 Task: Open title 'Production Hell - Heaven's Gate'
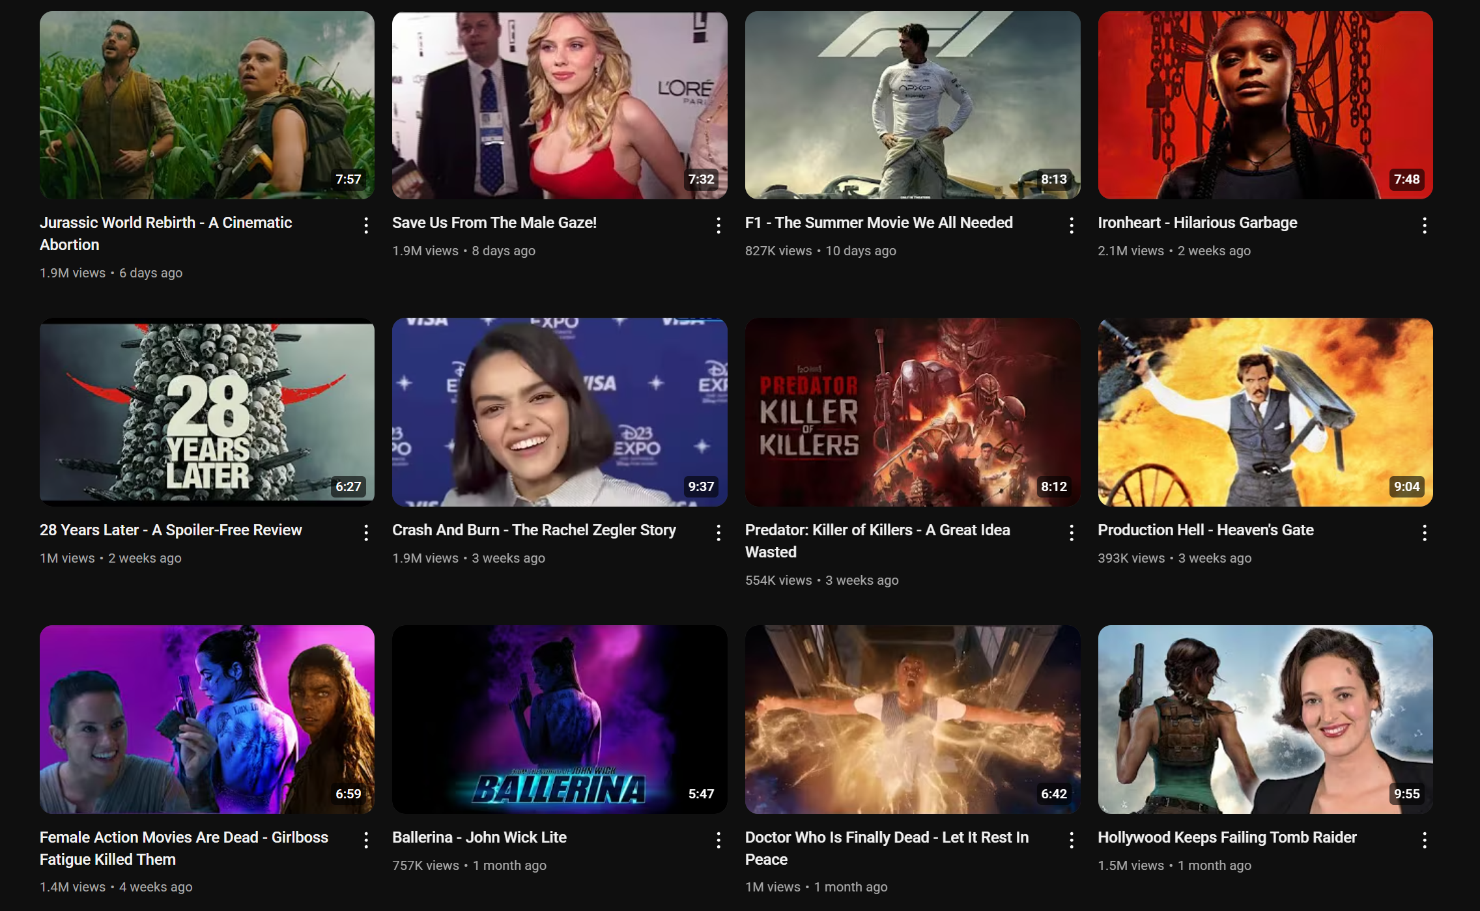pyautogui.click(x=1206, y=530)
